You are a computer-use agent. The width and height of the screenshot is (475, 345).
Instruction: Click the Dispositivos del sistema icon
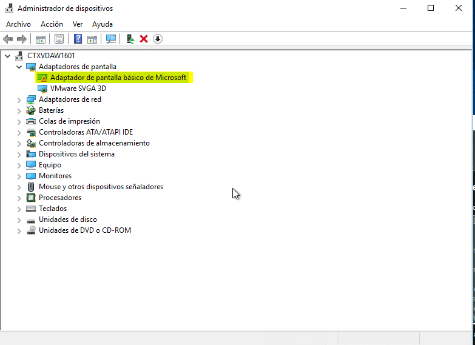pos(31,154)
